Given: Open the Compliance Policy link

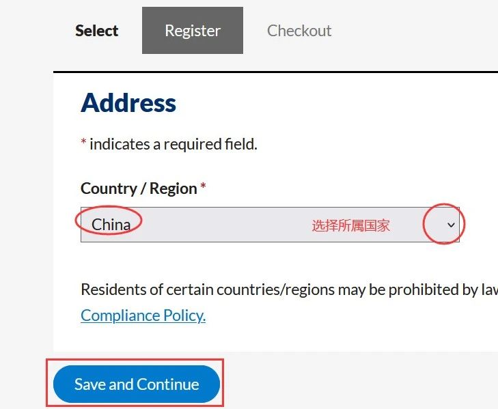Looking at the screenshot, I should click(143, 315).
